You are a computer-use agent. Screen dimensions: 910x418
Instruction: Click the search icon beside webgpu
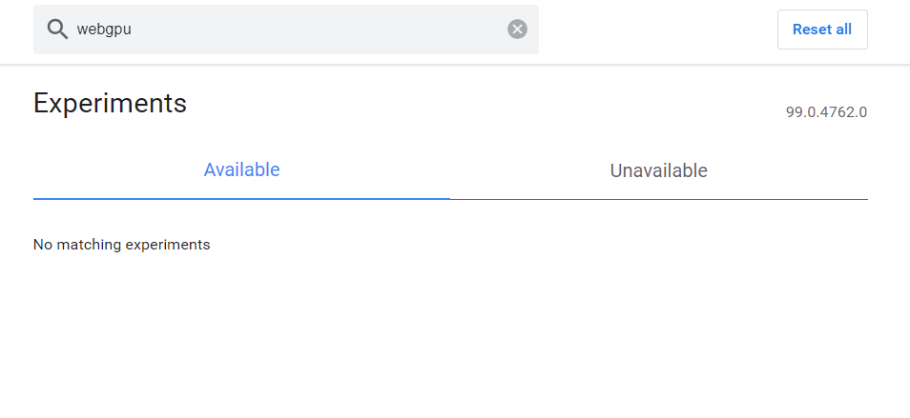(x=58, y=30)
